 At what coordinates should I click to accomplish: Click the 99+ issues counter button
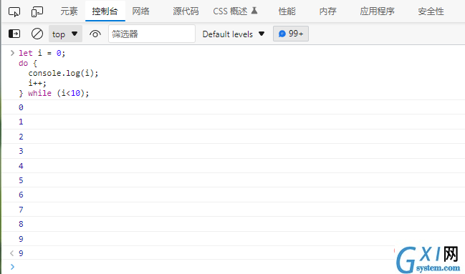point(291,34)
